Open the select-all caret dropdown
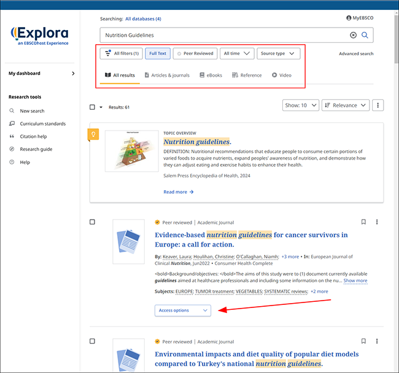The height and width of the screenshot is (373, 399). click(x=101, y=107)
